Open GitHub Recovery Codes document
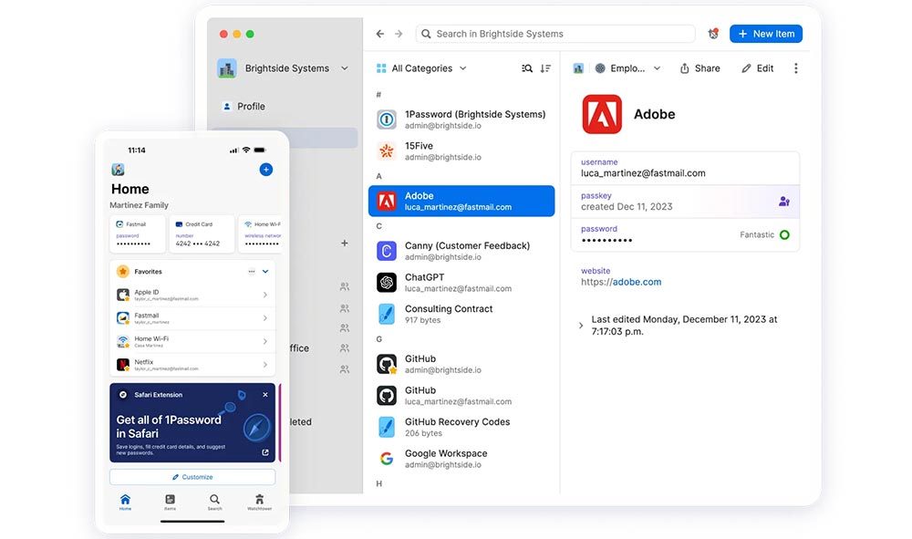The height and width of the screenshot is (539, 912). click(461, 427)
